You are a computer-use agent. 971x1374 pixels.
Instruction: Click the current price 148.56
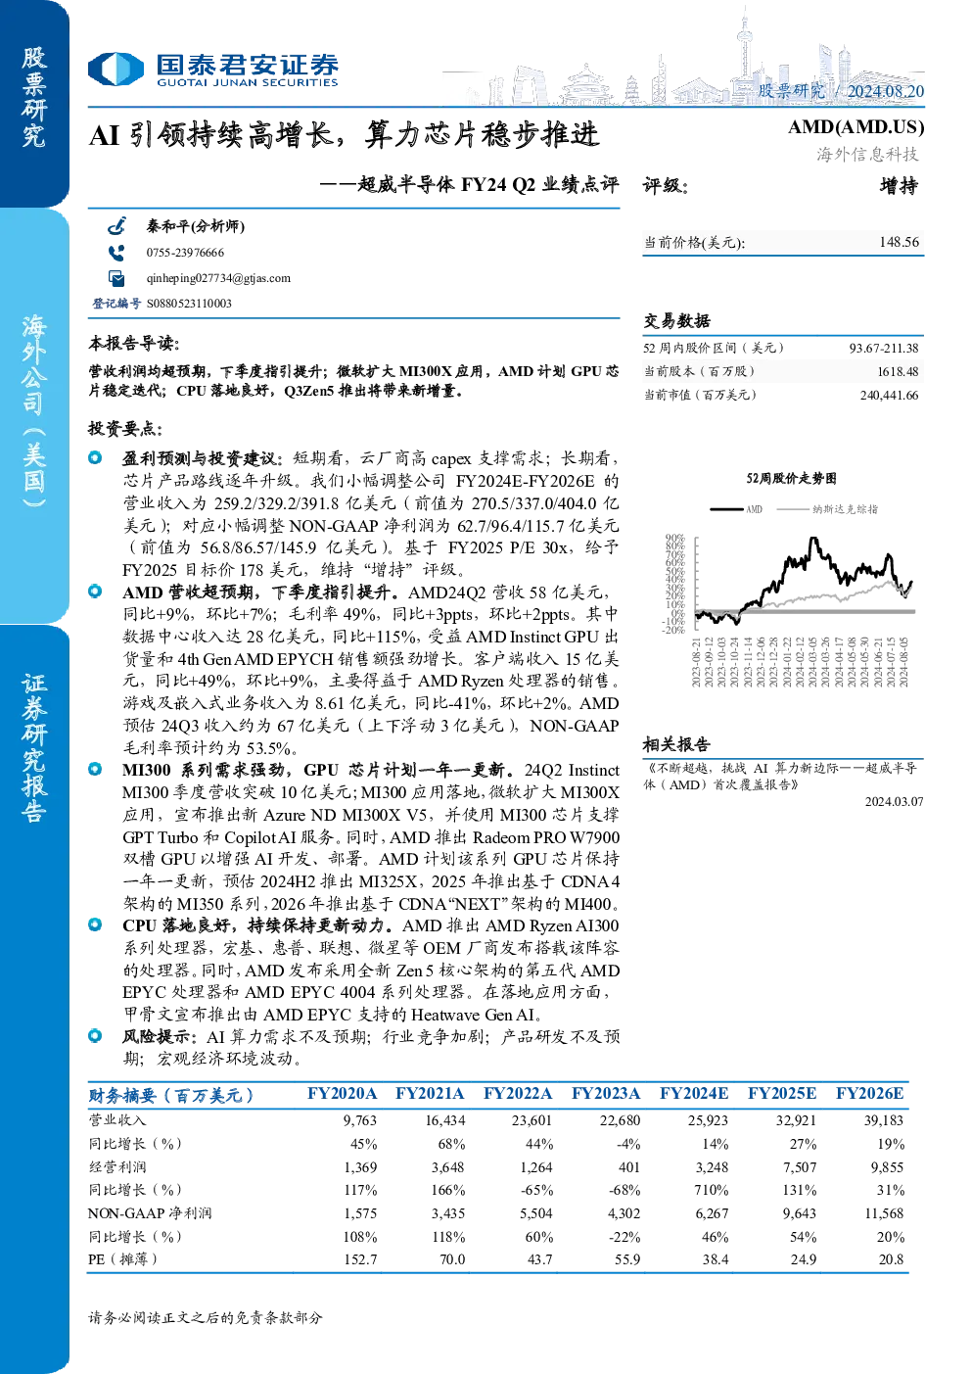pos(899,242)
